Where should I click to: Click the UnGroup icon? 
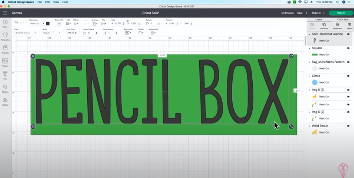pos(324,24)
